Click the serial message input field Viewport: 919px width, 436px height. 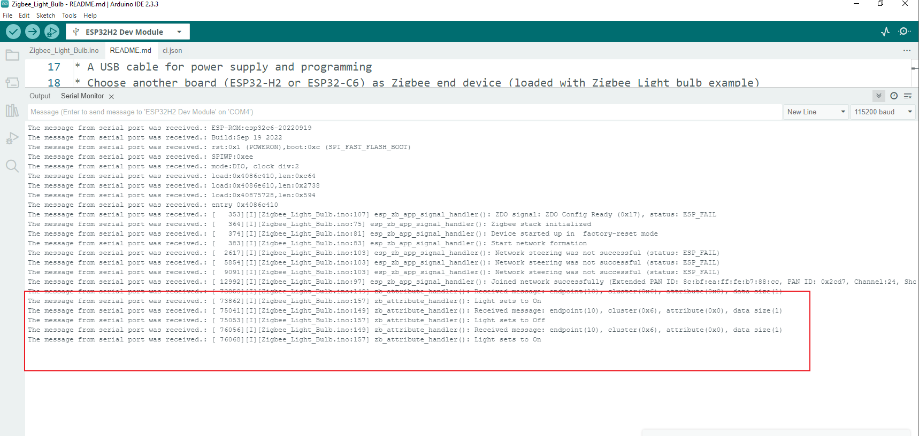(x=405, y=112)
